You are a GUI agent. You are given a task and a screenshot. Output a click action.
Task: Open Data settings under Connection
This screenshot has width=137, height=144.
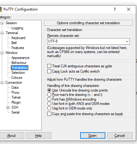point(15,88)
